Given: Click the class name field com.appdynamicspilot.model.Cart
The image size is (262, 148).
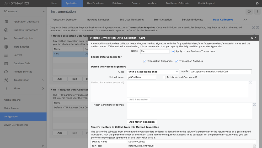Looking at the screenshot, I should pos(221,72).
